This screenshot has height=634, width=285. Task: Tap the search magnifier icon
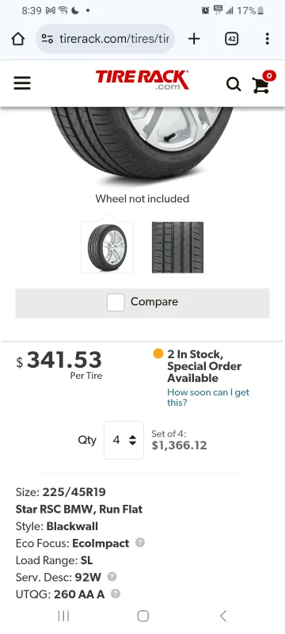point(234,84)
